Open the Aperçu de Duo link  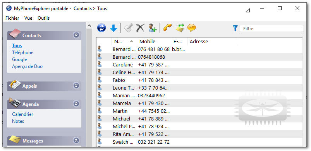pos(27,66)
